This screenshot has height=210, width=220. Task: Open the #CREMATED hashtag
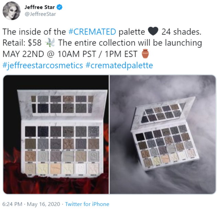coord(92,32)
